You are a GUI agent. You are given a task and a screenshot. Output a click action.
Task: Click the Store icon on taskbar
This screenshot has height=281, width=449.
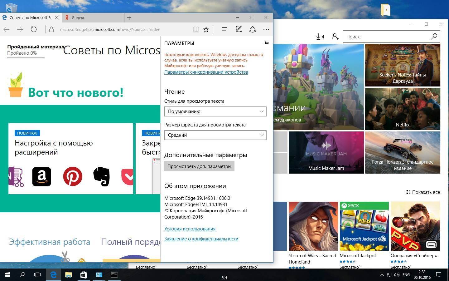pyautogui.click(x=84, y=275)
